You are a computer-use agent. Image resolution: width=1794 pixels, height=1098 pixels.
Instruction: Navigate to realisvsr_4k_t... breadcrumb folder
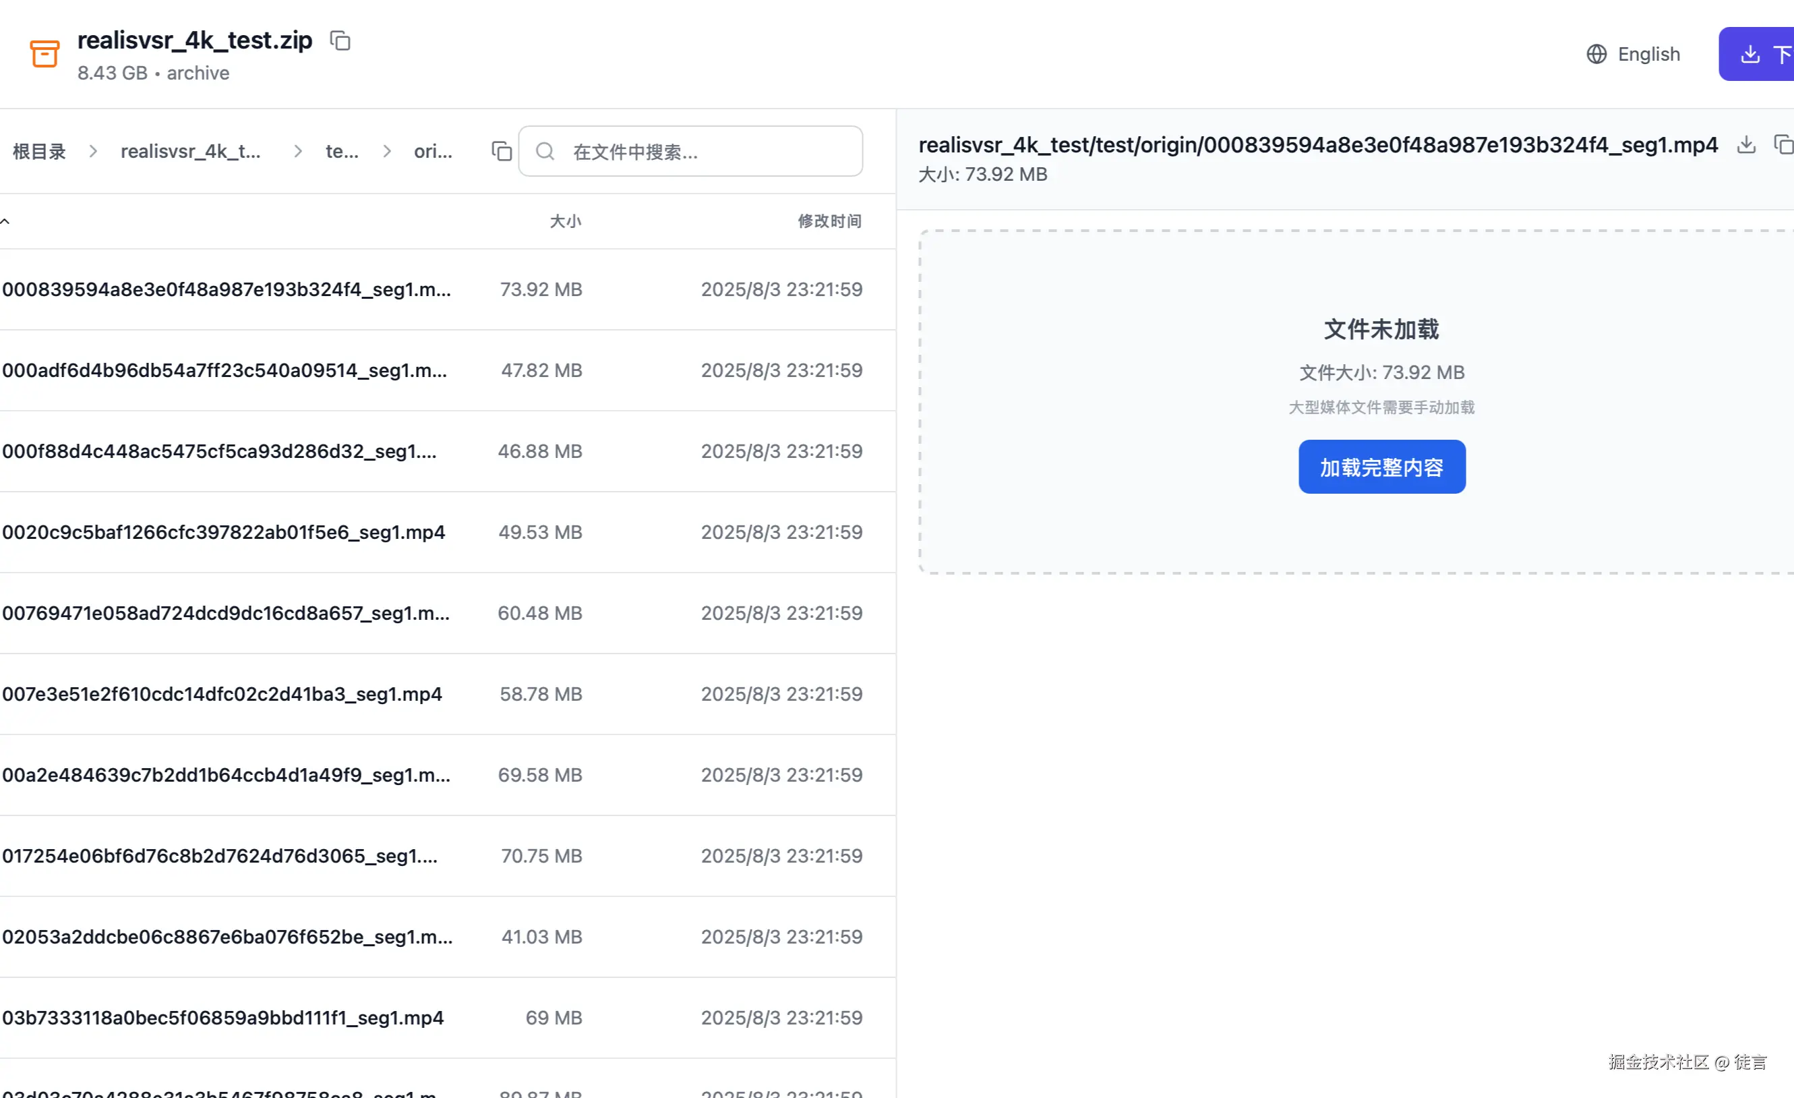[190, 152]
